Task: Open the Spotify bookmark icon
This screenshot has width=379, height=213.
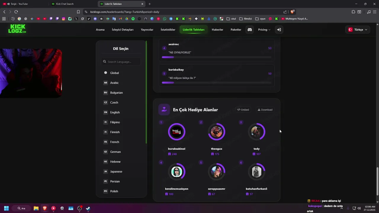Action: click(x=133, y=19)
